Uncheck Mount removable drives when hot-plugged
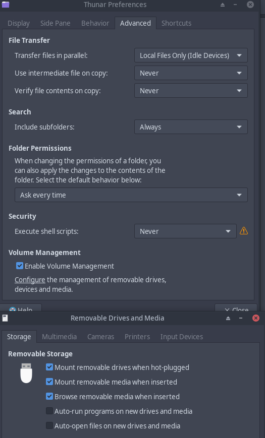The height and width of the screenshot is (438, 265). (49, 367)
